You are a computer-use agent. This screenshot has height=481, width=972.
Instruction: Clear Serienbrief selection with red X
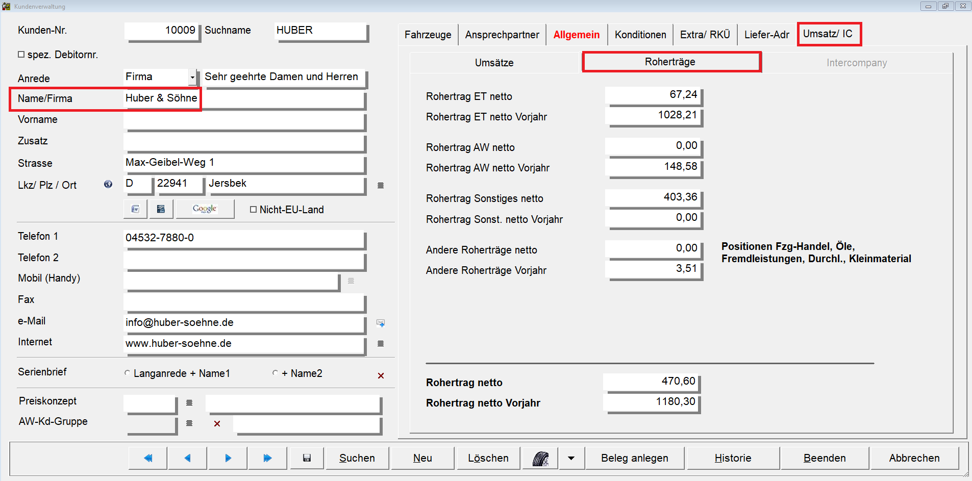click(381, 375)
